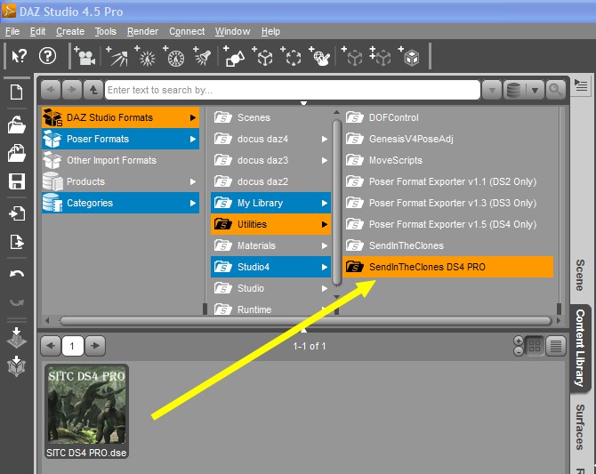Undo the last action
596x474 pixels.
pyautogui.click(x=17, y=273)
